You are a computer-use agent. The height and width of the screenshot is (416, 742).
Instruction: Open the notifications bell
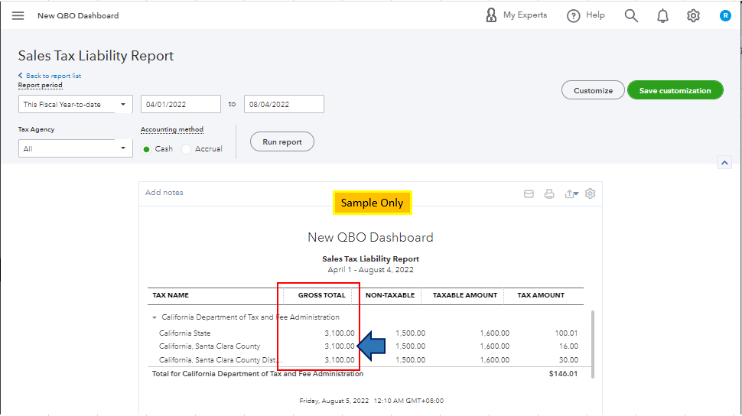[x=662, y=15]
